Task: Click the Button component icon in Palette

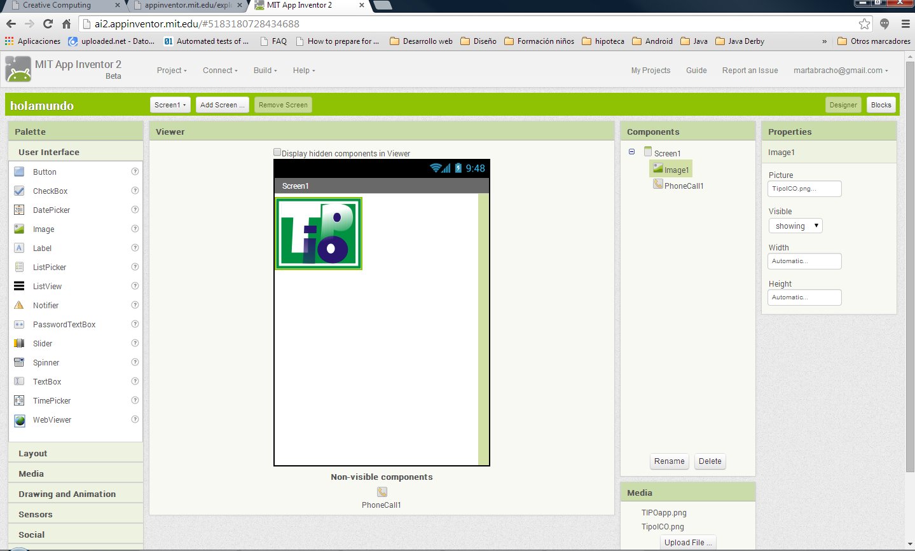Action: click(19, 172)
